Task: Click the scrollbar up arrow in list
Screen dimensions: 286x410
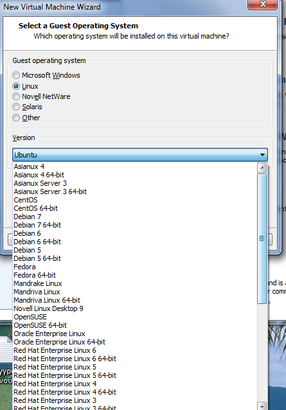Action: pos(262,167)
